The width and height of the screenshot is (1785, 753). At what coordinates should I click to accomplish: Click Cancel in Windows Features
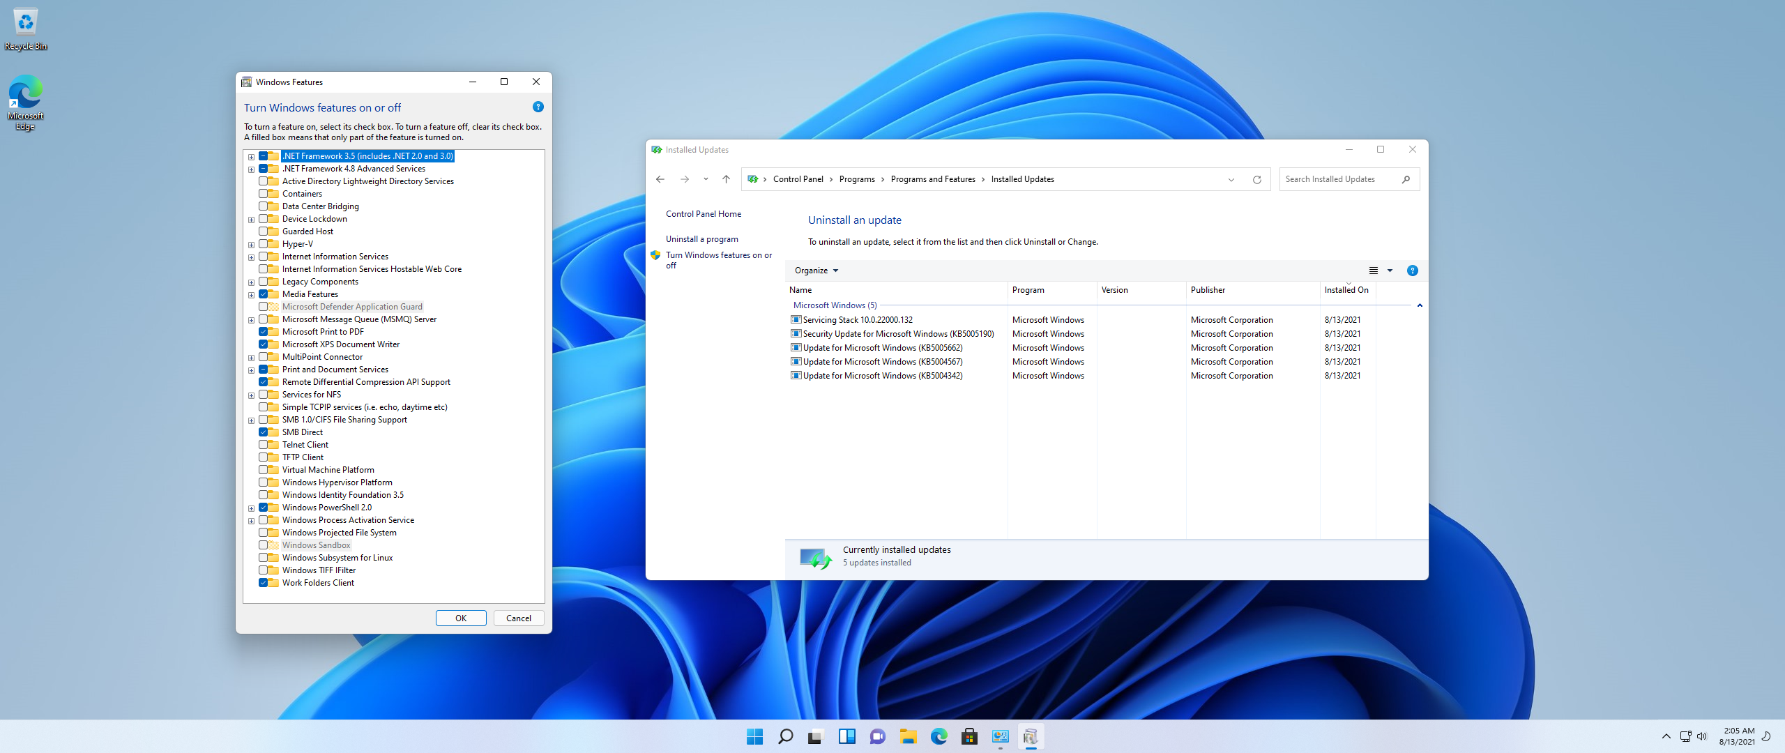(x=519, y=618)
